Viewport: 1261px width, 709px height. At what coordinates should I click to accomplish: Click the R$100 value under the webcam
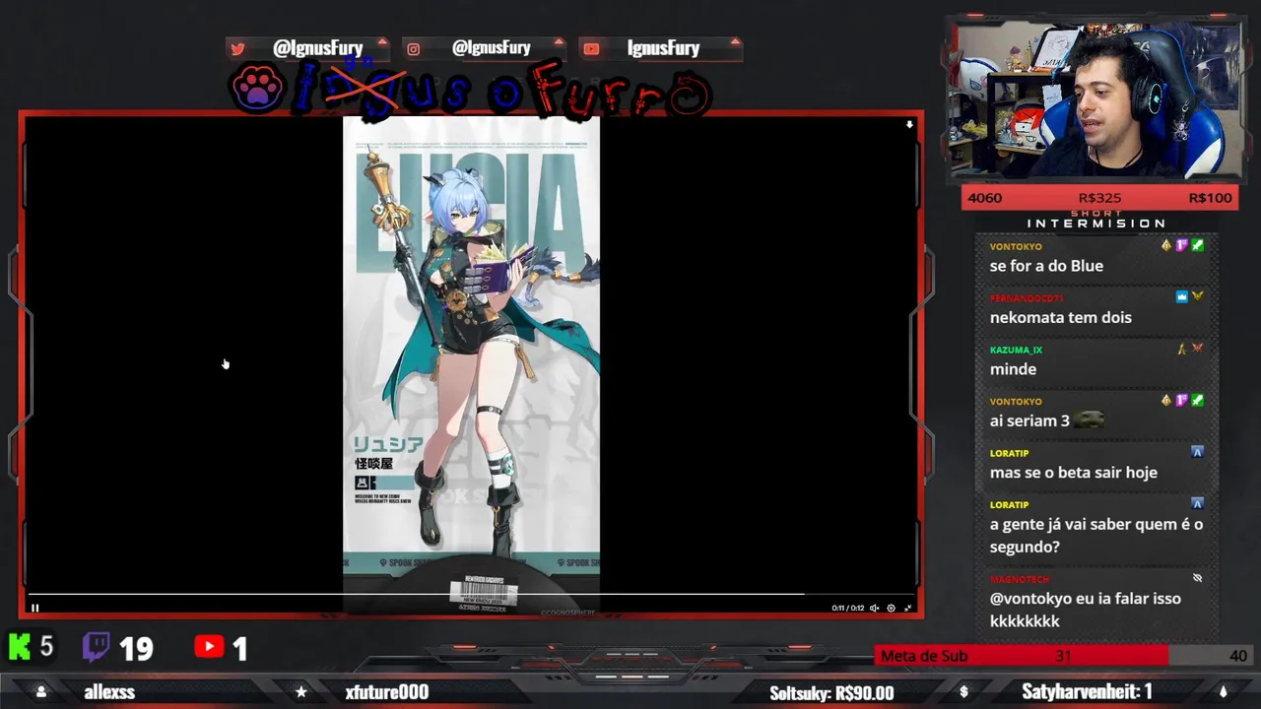coord(1210,198)
